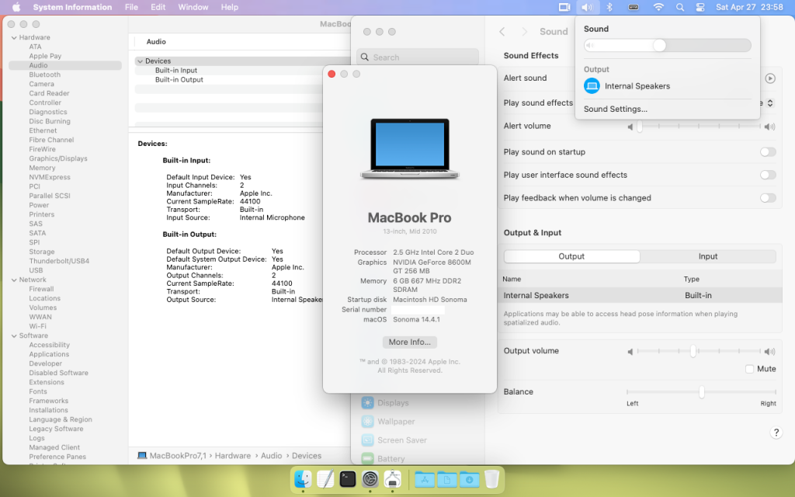Enable Play sound on startup
Viewport: 795px width, 497px height.
tap(768, 152)
